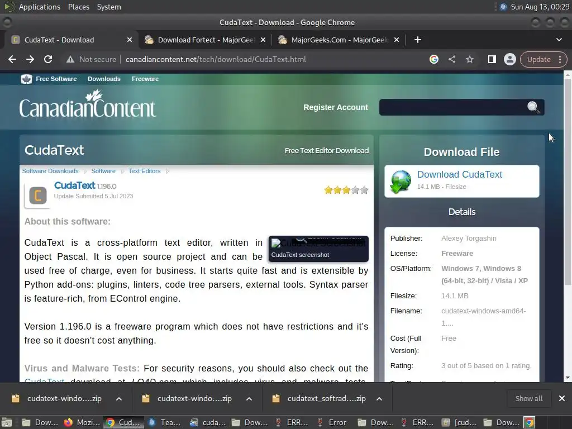Click the site search magnifier icon

point(533,107)
